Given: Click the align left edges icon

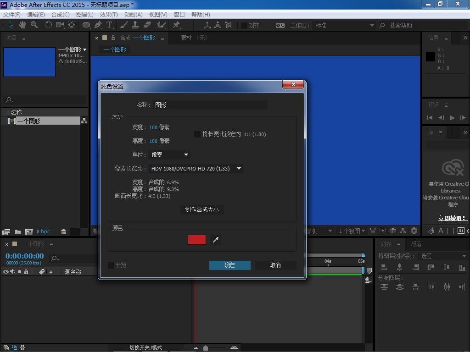Looking at the screenshot, I should click(384, 267).
